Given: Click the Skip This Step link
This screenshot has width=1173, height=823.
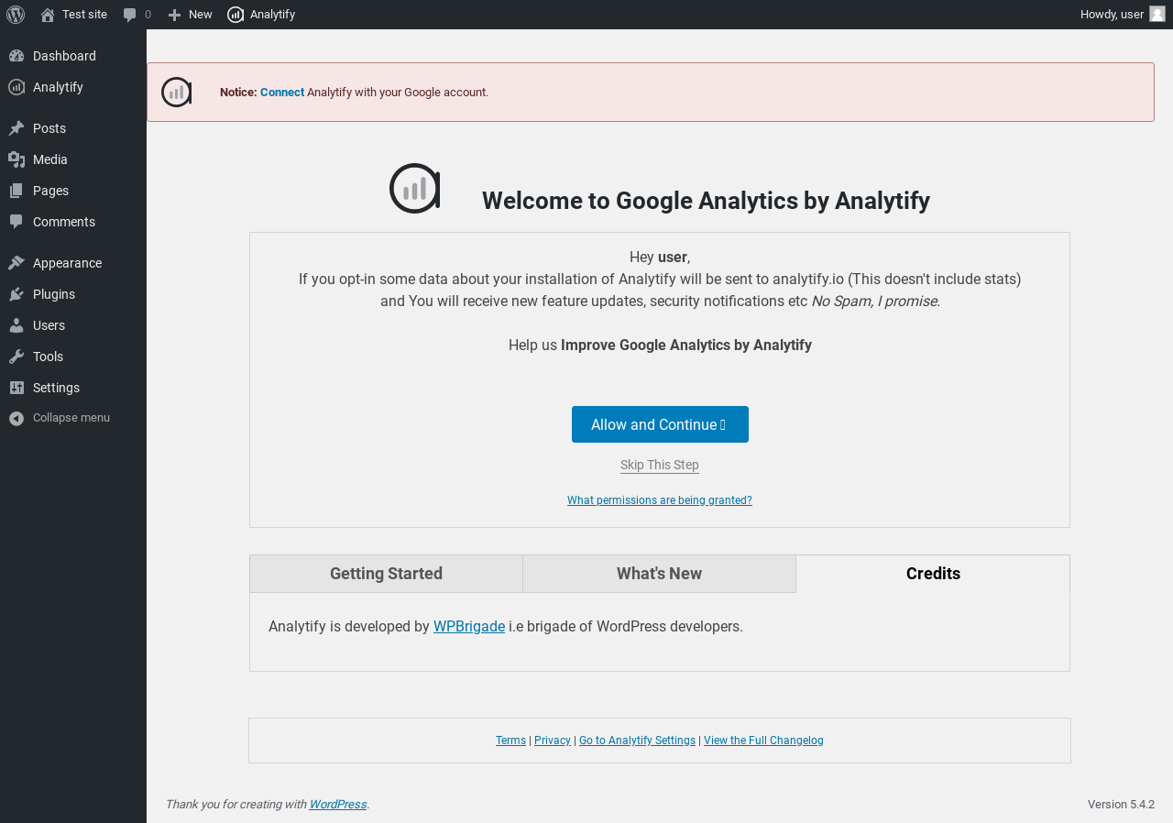Looking at the screenshot, I should click(x=659, y=466).
